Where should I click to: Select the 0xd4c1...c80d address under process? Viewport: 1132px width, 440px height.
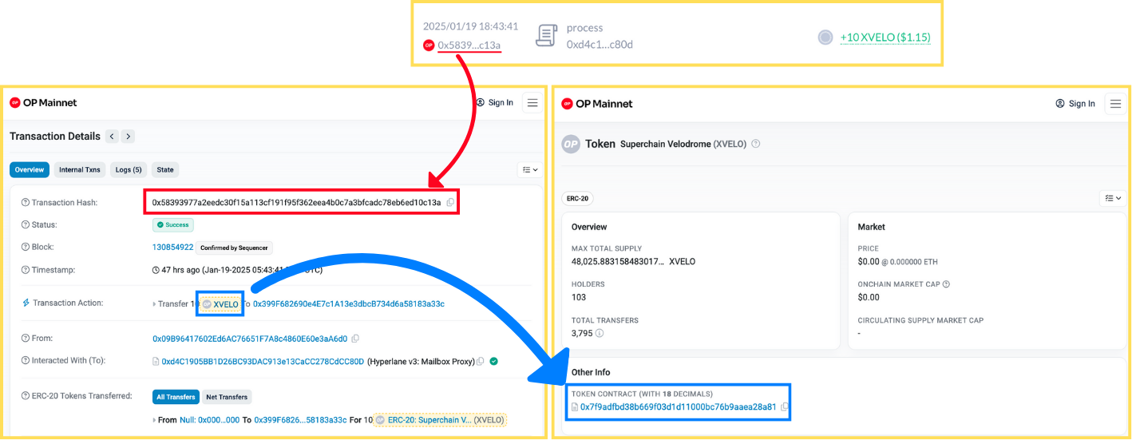tap(600, 45)
